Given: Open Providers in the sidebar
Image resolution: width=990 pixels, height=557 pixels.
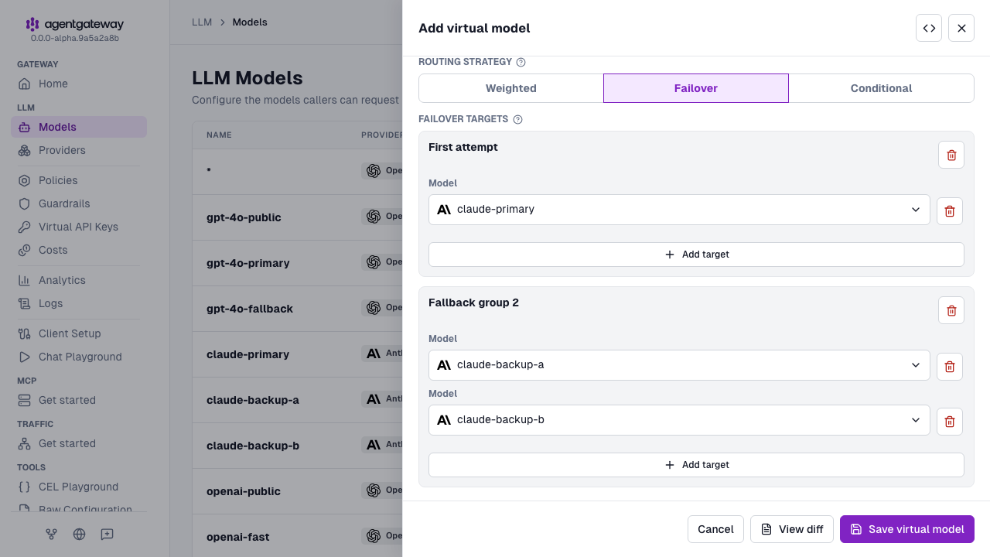Looking at the screenshot, I should tap(79, 150).
